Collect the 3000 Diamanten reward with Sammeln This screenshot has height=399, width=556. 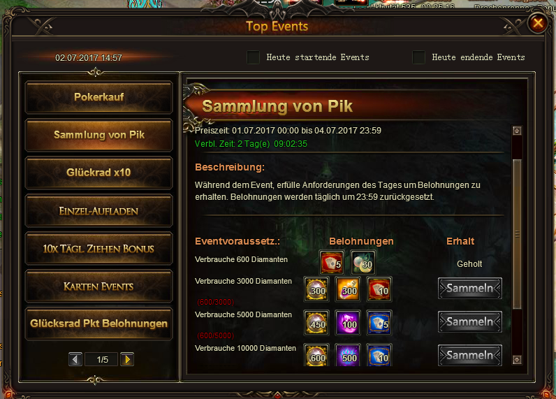point(470,288)
